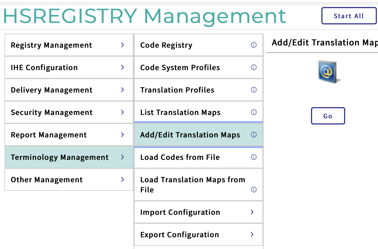The width and height of the screenshot is (378, 249).
Task: Expand Registry Management chevron arrow
Action: tap(123, 45)
